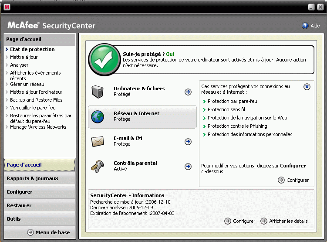Click the arrow icon next to Menu de base

30,232
